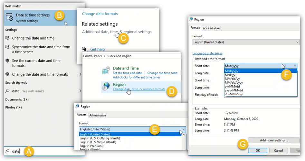Open Format dropdown in right Region dialog
305x161 pixels.
coord(246,42)
